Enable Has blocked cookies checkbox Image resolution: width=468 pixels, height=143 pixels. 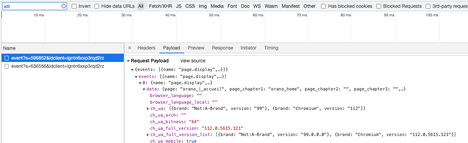point(323,6)
